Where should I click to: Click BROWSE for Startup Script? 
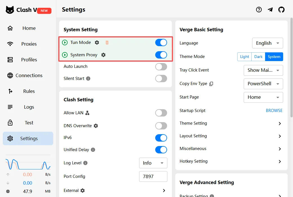pos(274,111)
